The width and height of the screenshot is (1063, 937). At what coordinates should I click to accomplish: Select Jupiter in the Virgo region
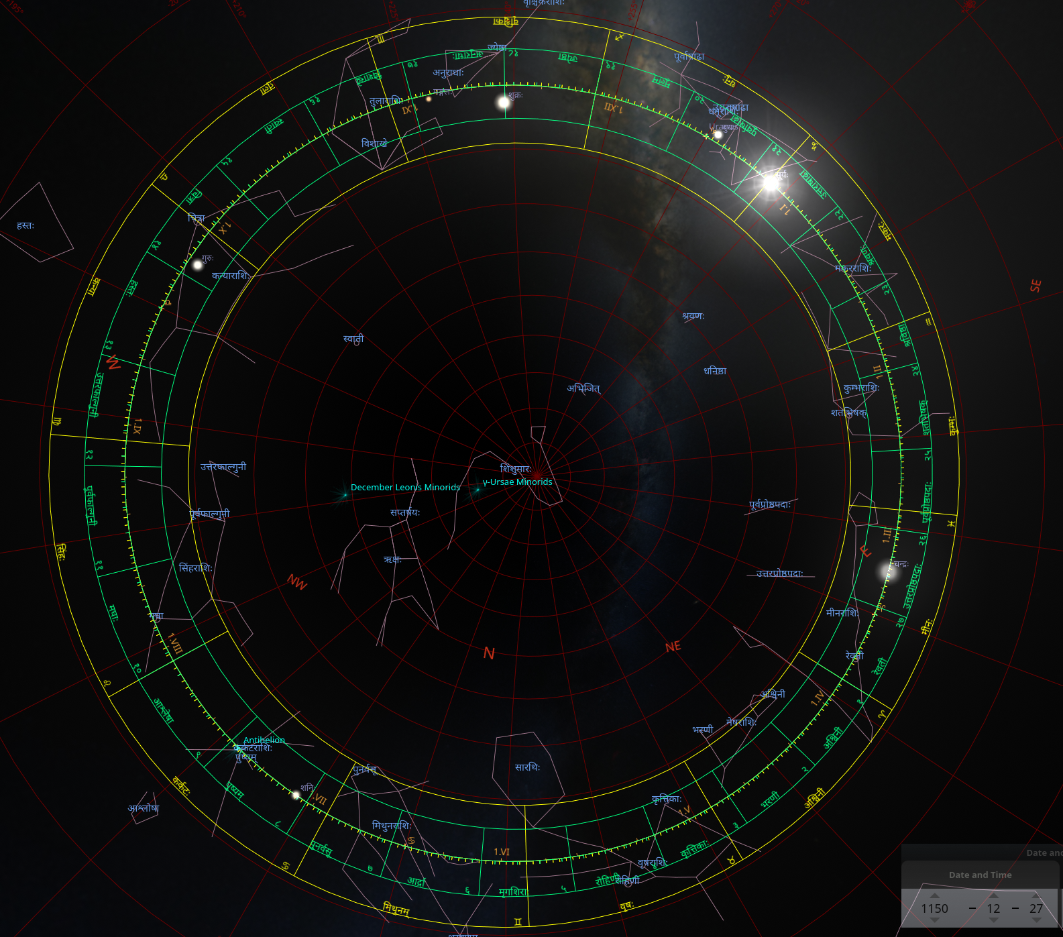pos(198,265)
